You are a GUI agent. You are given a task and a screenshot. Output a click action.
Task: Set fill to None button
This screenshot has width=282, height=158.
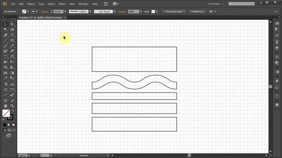pyautogui.click(x=14, y=125)
